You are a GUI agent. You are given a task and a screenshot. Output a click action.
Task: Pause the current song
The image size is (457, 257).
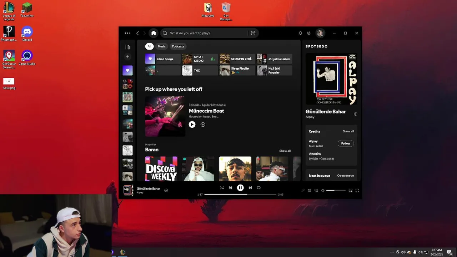tap(240, 188)
